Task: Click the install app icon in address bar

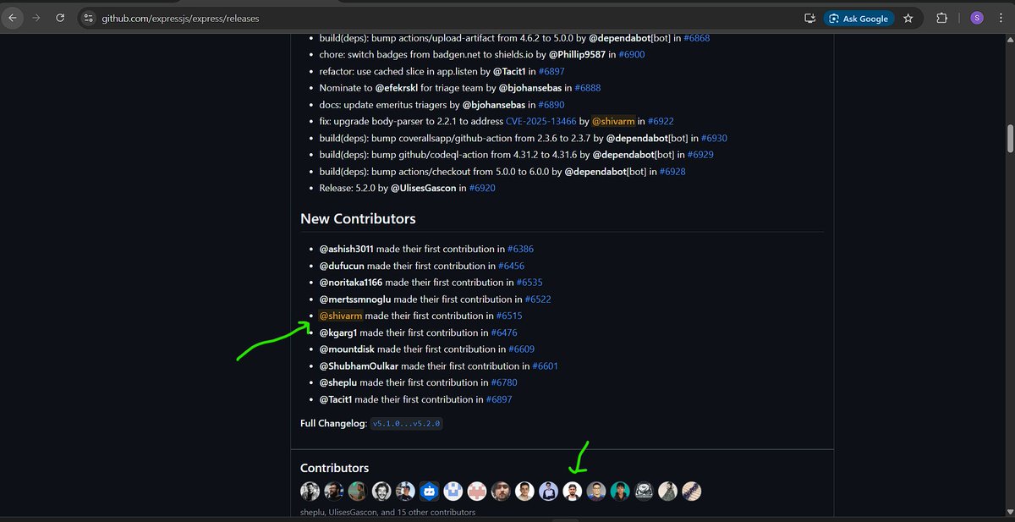Action: coord(809,18)
